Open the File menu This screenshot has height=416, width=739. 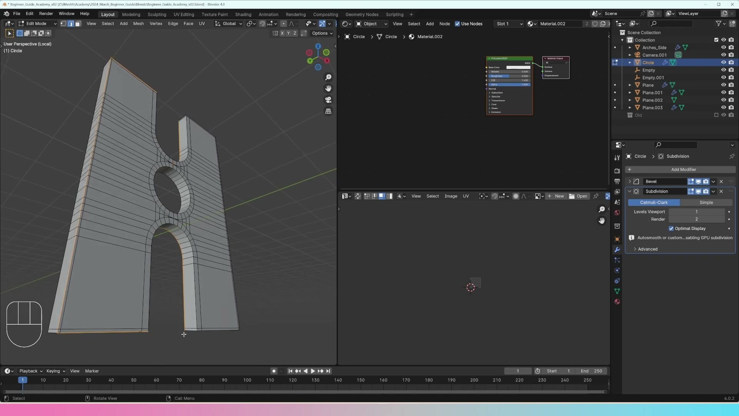tap(17, 14)
